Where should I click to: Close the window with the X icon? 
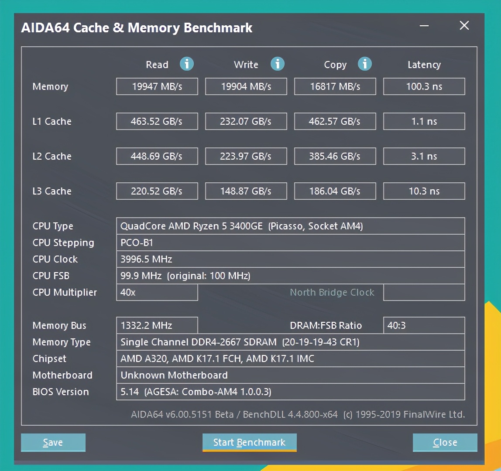coord(464,26)
